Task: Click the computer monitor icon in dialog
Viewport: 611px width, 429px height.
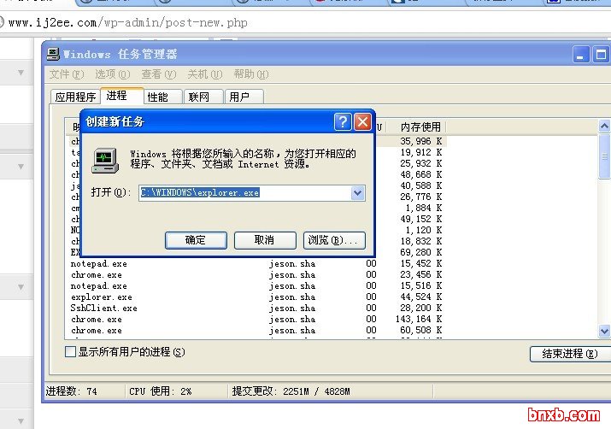Action: pos(105,160)
